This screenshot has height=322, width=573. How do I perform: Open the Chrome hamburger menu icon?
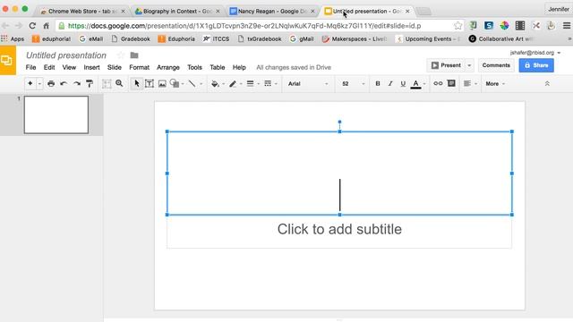pos(567,26)
